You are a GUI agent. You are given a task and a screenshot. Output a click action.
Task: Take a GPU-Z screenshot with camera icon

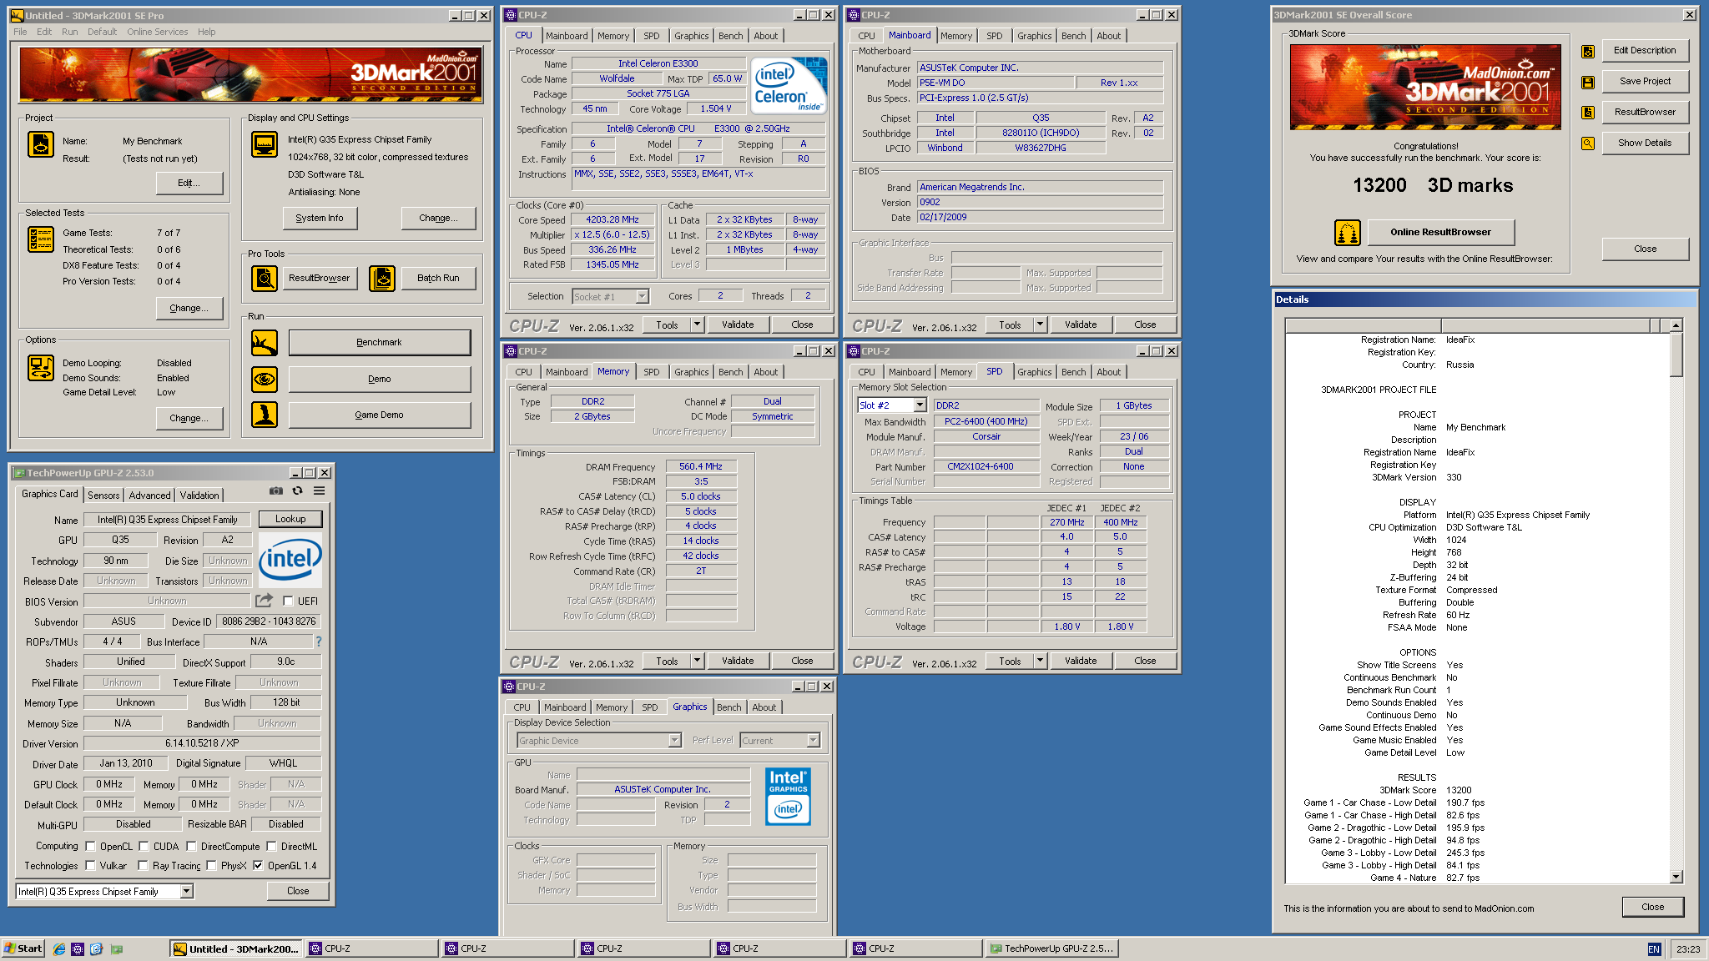click(x=276, y=491)
